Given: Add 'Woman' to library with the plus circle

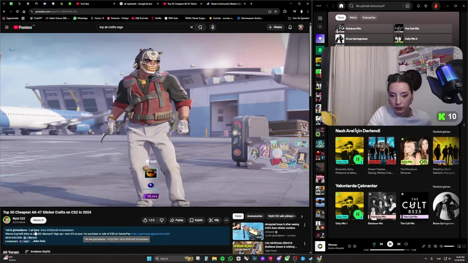Looking at the screenshot, I should pyautogui.click(x=355, y=246).
